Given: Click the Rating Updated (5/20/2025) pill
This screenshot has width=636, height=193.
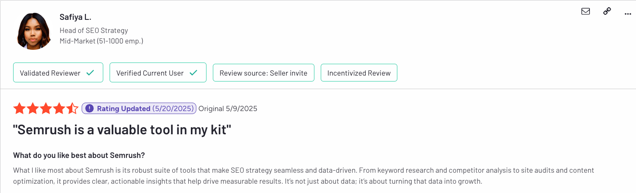Looking at the screenshot, I should pyautogui.click(x=139, y=109).
